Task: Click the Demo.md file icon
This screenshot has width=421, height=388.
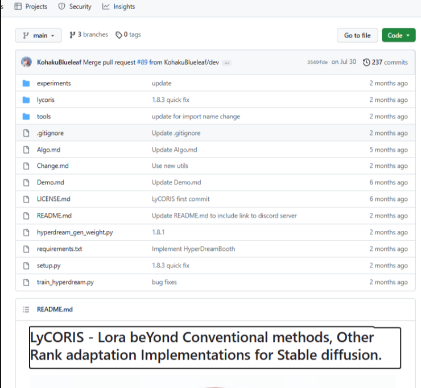Action: (26, 183)
